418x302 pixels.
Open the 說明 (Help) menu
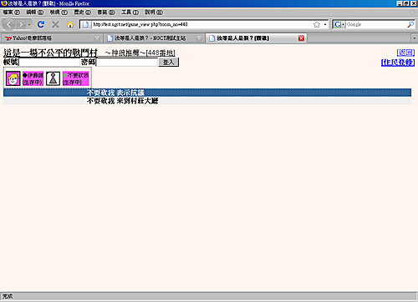(154, 13)
